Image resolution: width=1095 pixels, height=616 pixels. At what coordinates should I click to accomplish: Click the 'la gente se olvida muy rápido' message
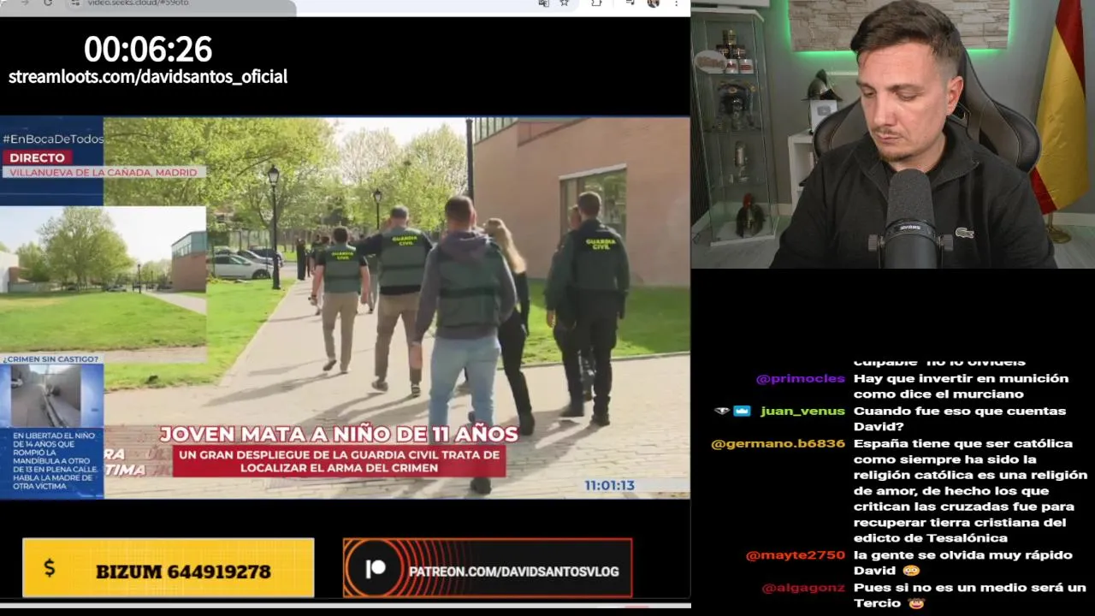pyautogui.click(x=962, y=563)
